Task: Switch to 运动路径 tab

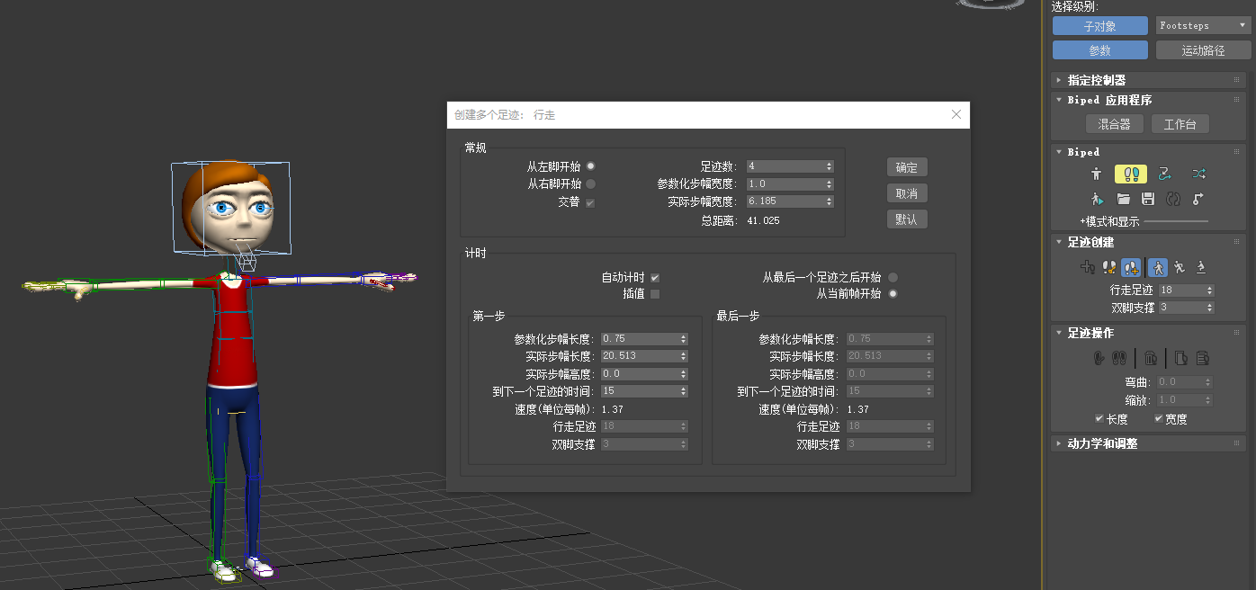Action: [x=1203, y=50]
